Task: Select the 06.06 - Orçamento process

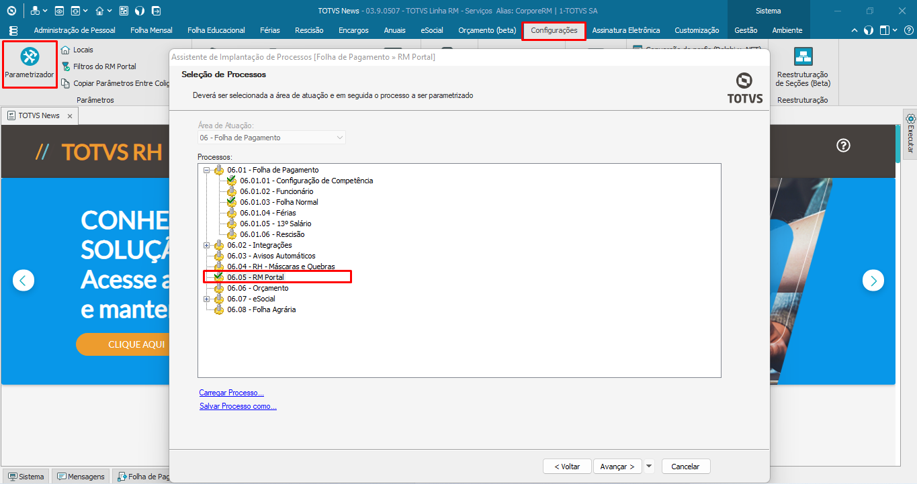Action: point(257,288)
